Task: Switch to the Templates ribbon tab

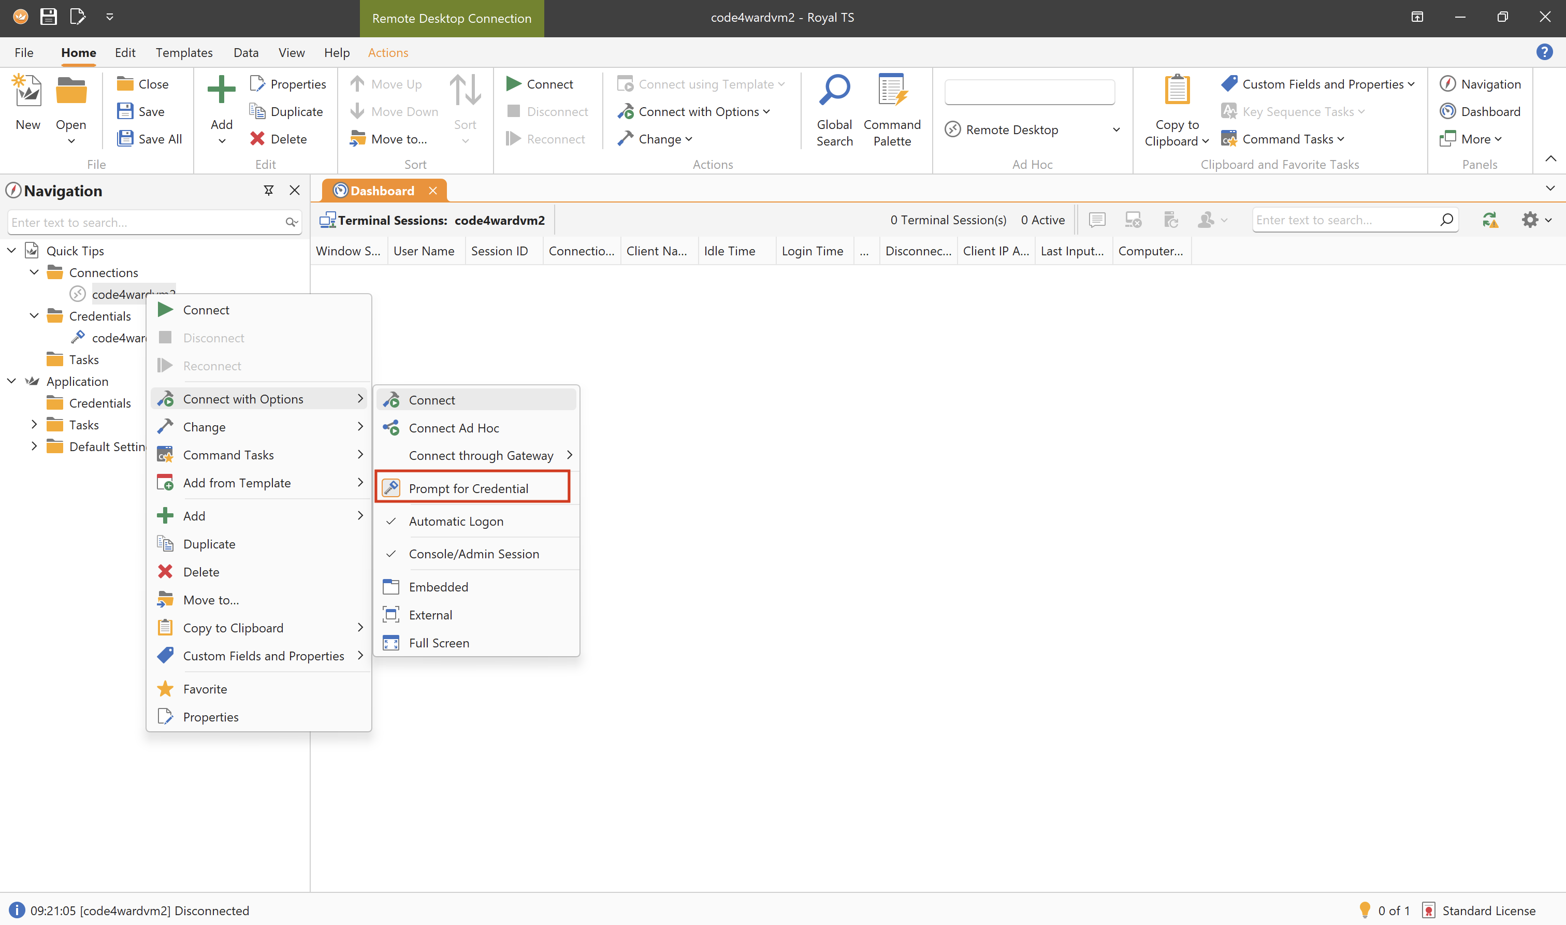Action: coord(184,52)
